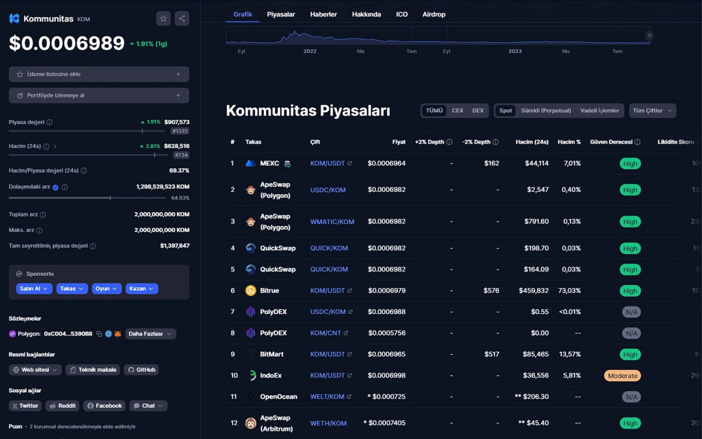Switch to the Piyasalar tab
Screen dimensions: 702x439
(281, 14)
